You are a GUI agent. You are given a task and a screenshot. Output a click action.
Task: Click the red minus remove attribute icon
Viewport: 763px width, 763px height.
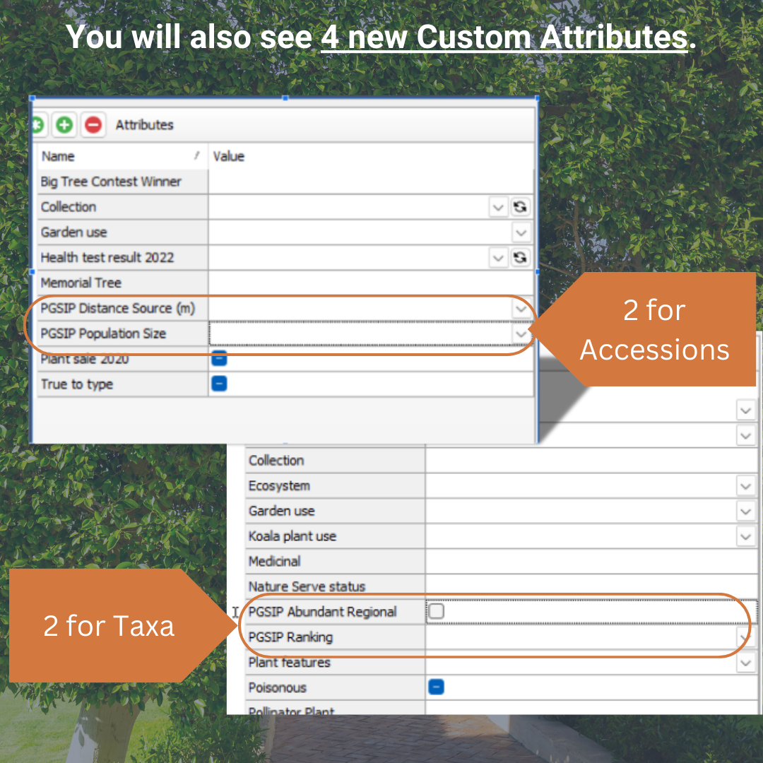click(93, 125)
